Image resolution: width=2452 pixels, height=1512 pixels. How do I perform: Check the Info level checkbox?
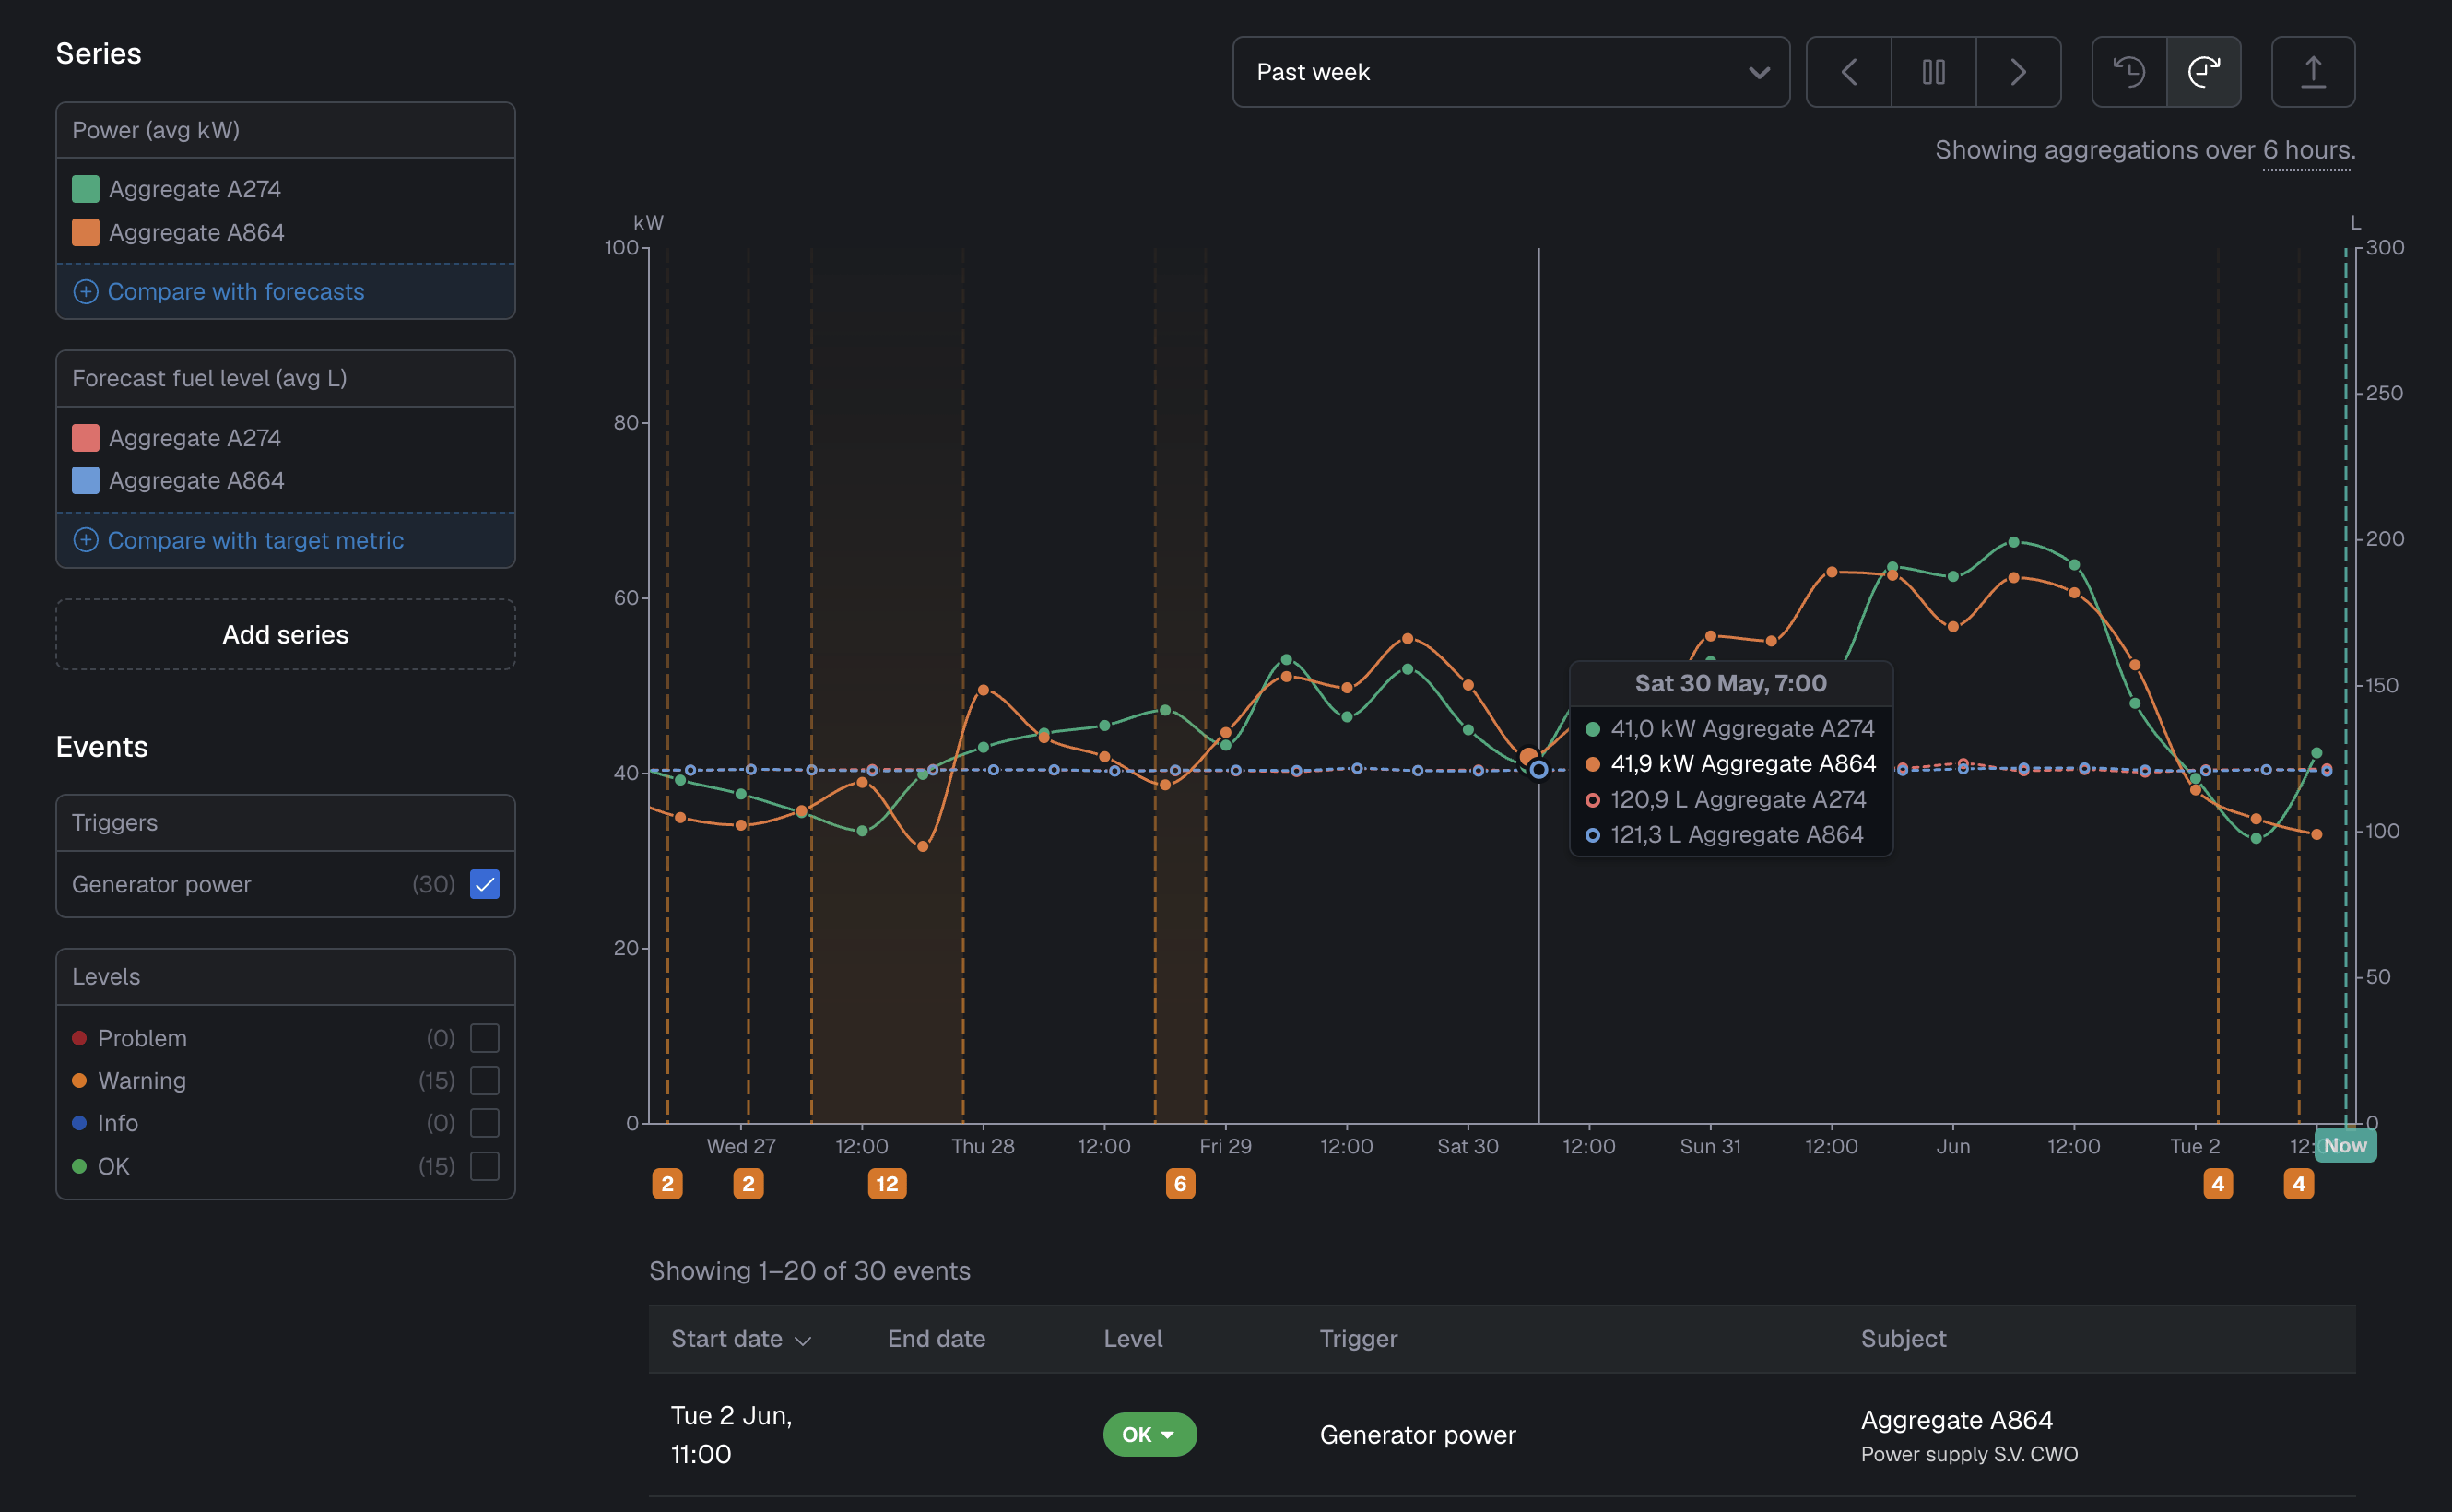click(x=485, y=1123)
